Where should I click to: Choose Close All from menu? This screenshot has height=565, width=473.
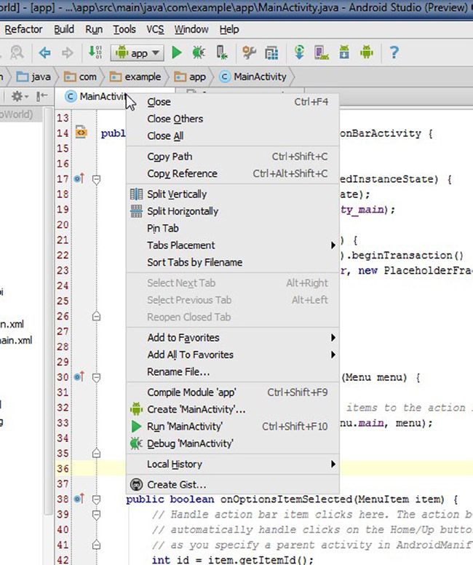[x=233, y=136]
